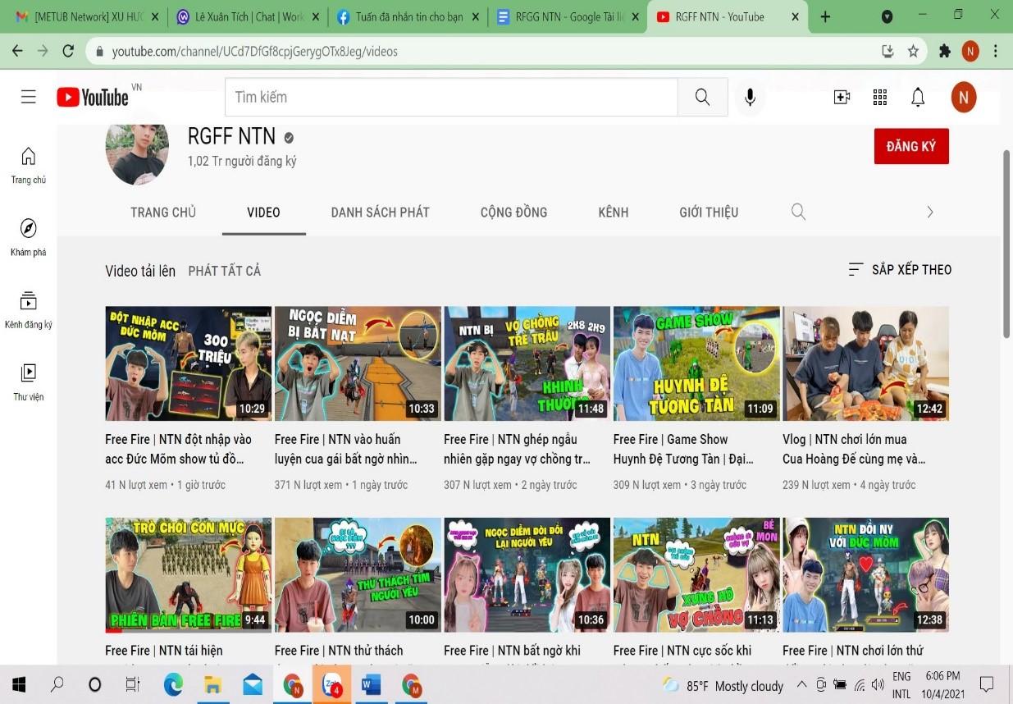Bookmark this page with the star icon
This screenshot has width=1013, height=704.
click(x=913, y=51)
